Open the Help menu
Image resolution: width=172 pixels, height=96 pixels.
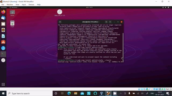39,5
